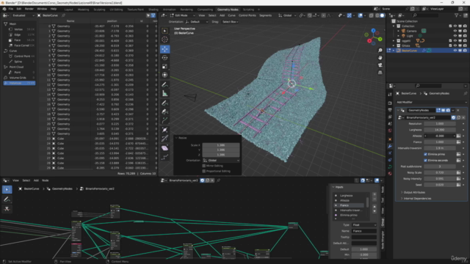The width and height of the screenshot is (470, 264).
Task: Uncheck the Elimina primo checkbox
Action: 425,154
